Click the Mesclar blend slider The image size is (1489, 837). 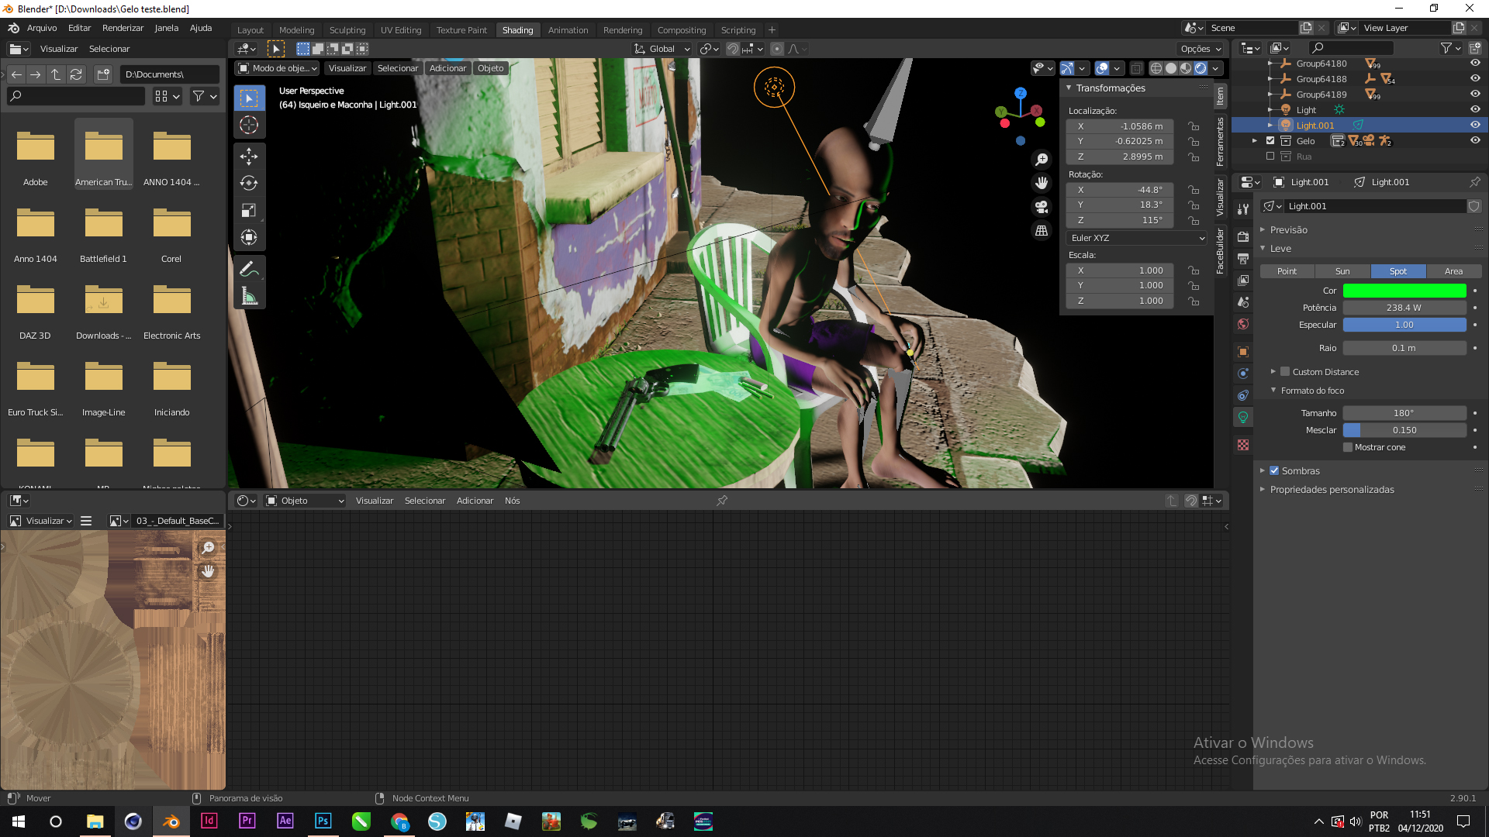[1404, 430]
